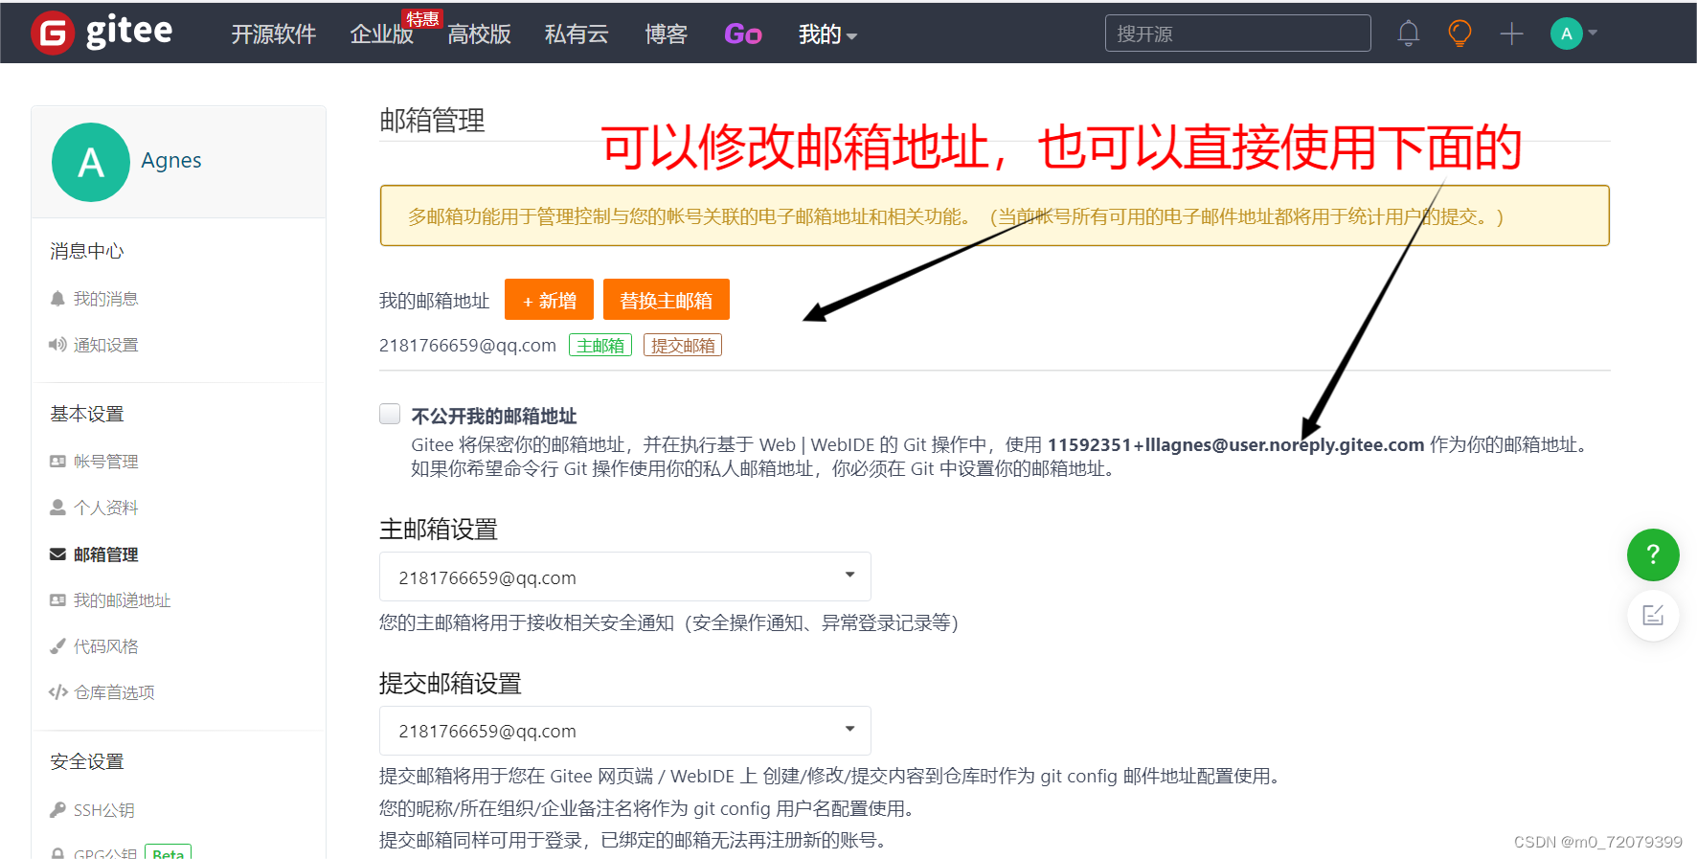This screenshot has height=859, width=1697.
Task: Expand the 我的 menu in the navbar
Action: [x=827, y=34]
